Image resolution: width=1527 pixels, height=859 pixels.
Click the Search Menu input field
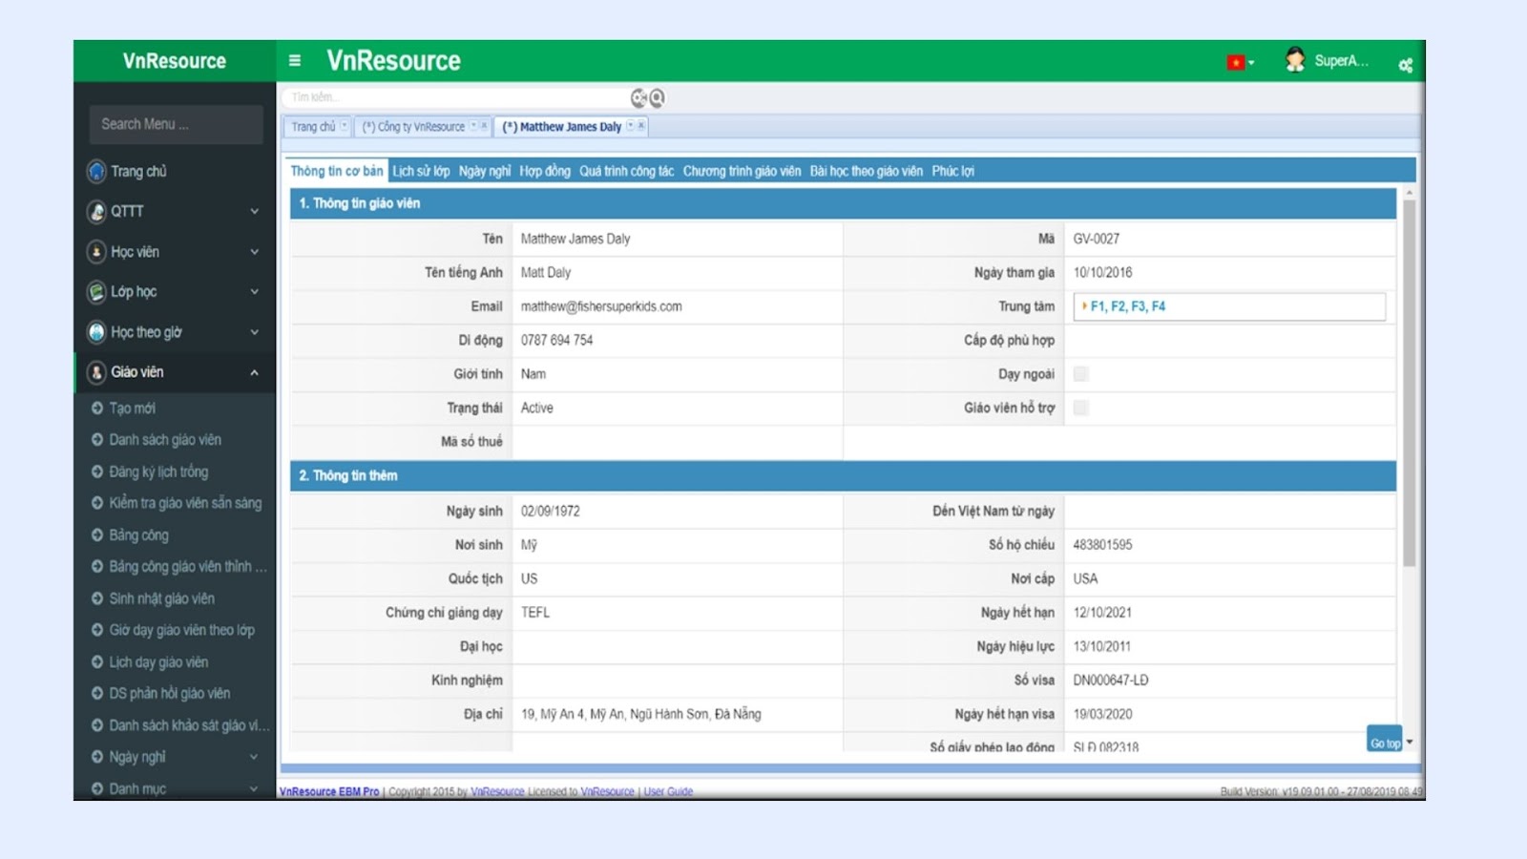point(176,125)
